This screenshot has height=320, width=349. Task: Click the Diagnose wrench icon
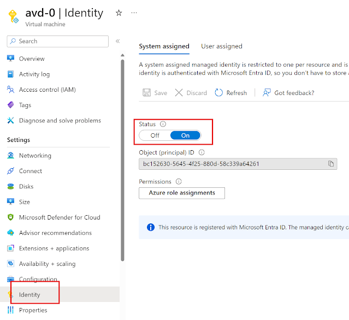[10, 120]
